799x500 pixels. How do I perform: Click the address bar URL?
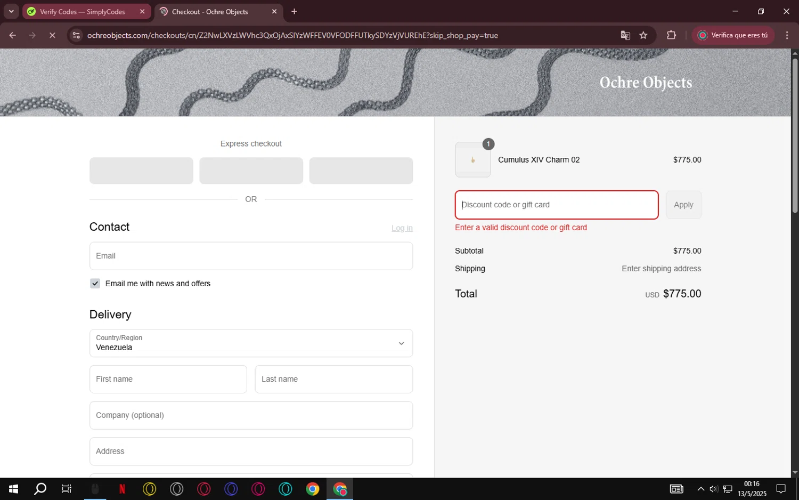(x=292, y=36)
